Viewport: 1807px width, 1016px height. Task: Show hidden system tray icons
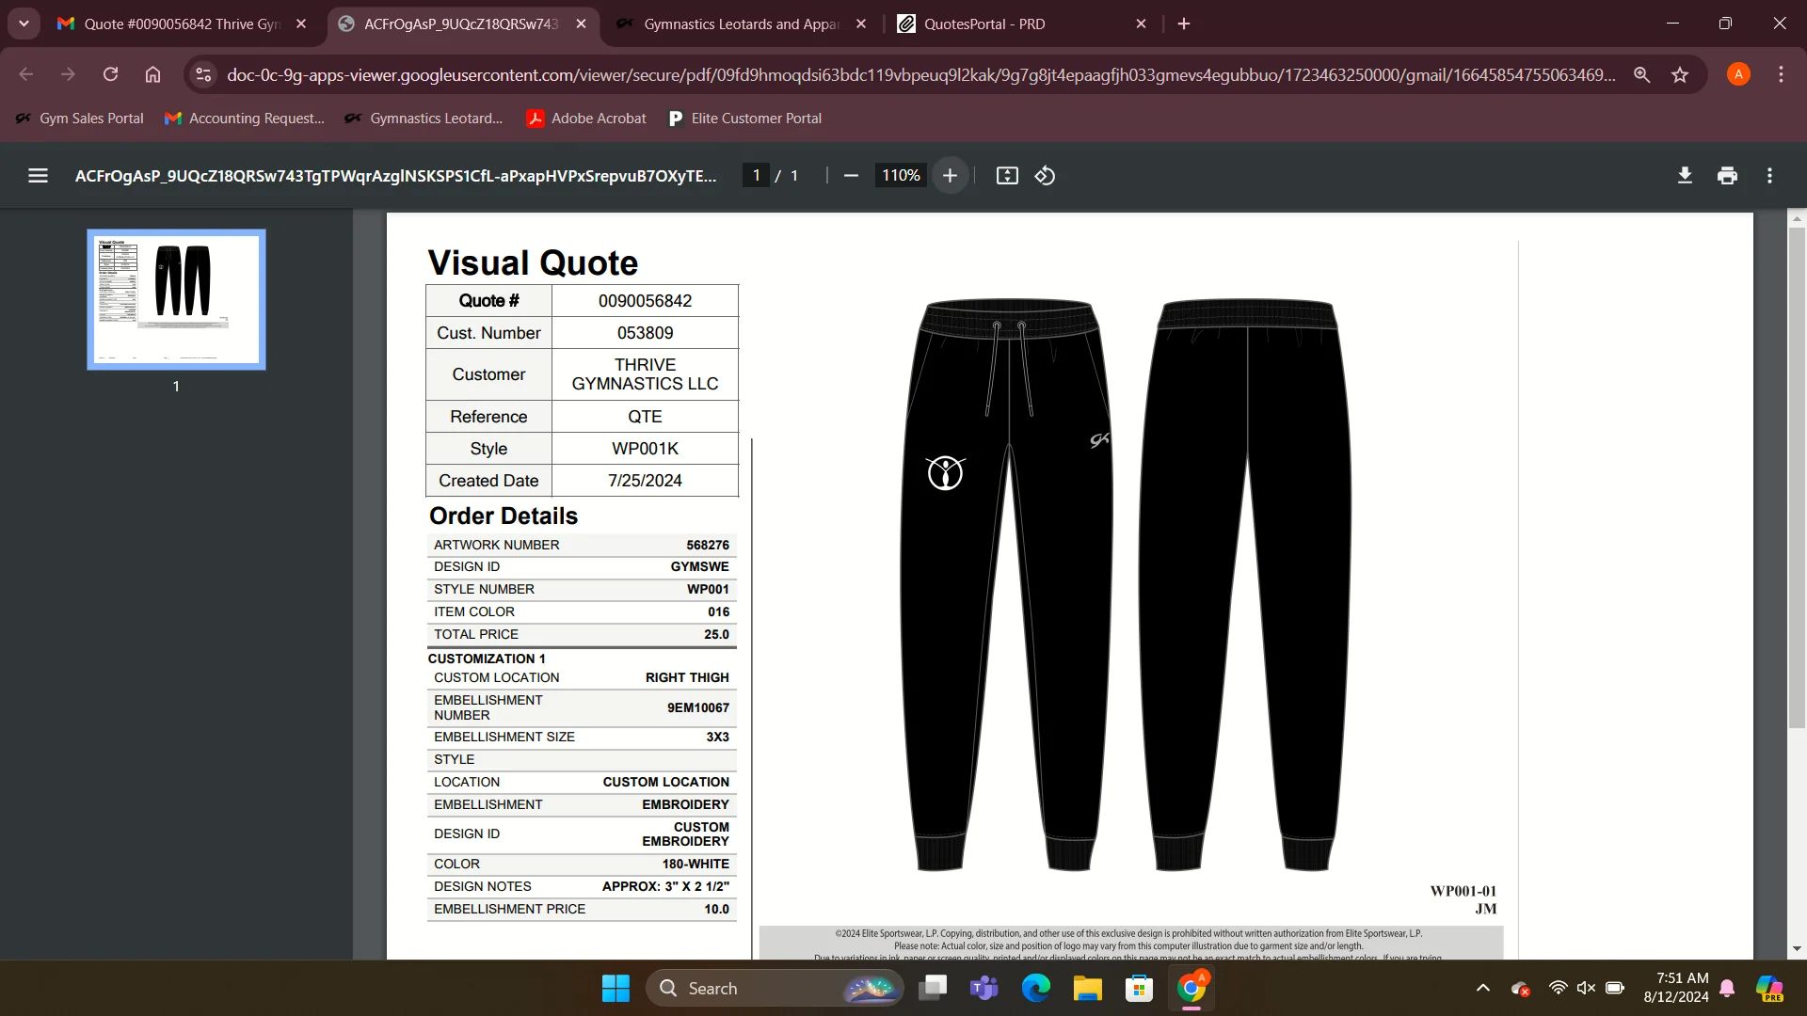1482,988
